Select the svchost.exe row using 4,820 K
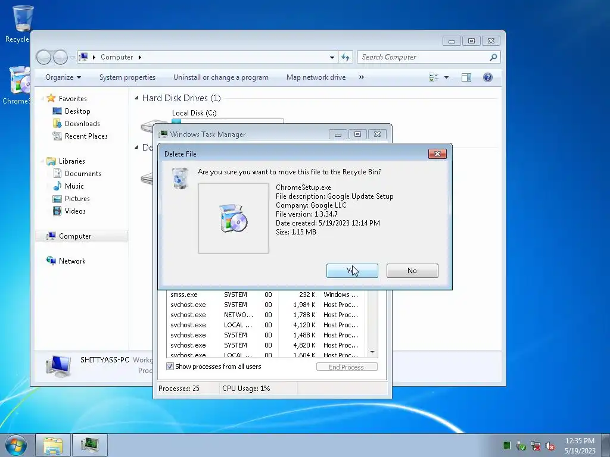Screen dimensions: 610x457 [267, 345]
